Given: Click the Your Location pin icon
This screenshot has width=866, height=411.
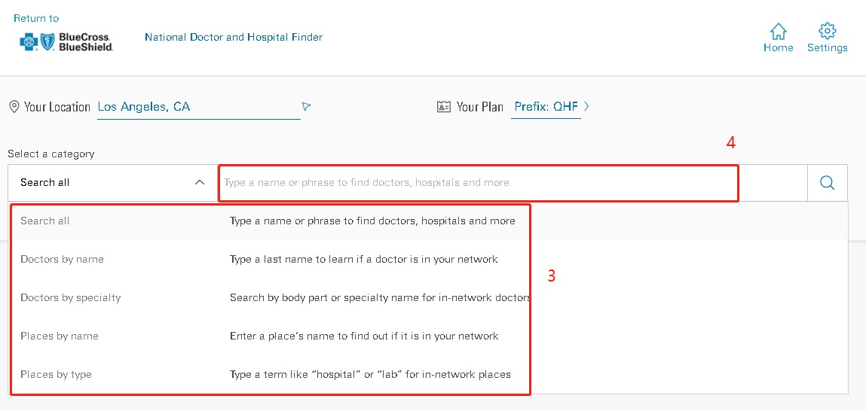Looking at the screenshot, I should pos(14,106).
